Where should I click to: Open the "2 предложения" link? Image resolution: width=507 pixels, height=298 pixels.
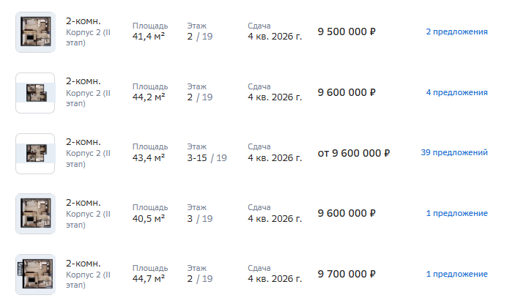pyautogui.click(x=456, y=31)
